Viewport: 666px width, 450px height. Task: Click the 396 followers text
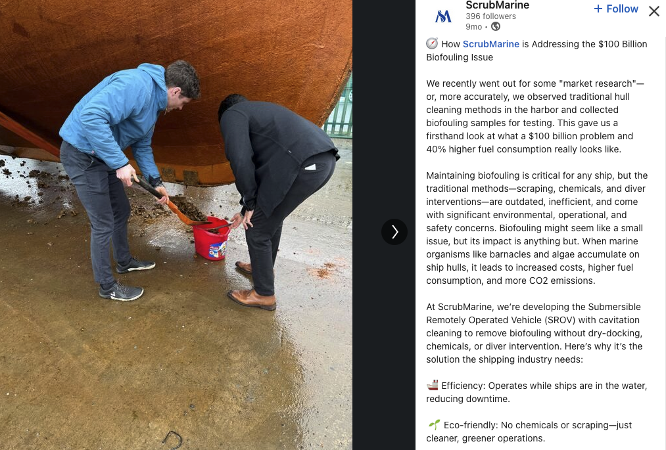click(490, 16)
